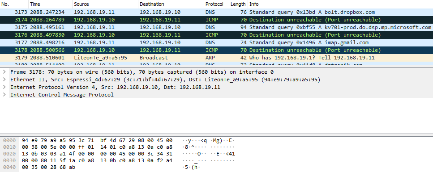Click the Length column header
Image resolution: width=433 pixels, height=172 pixels.
(238, 4)
